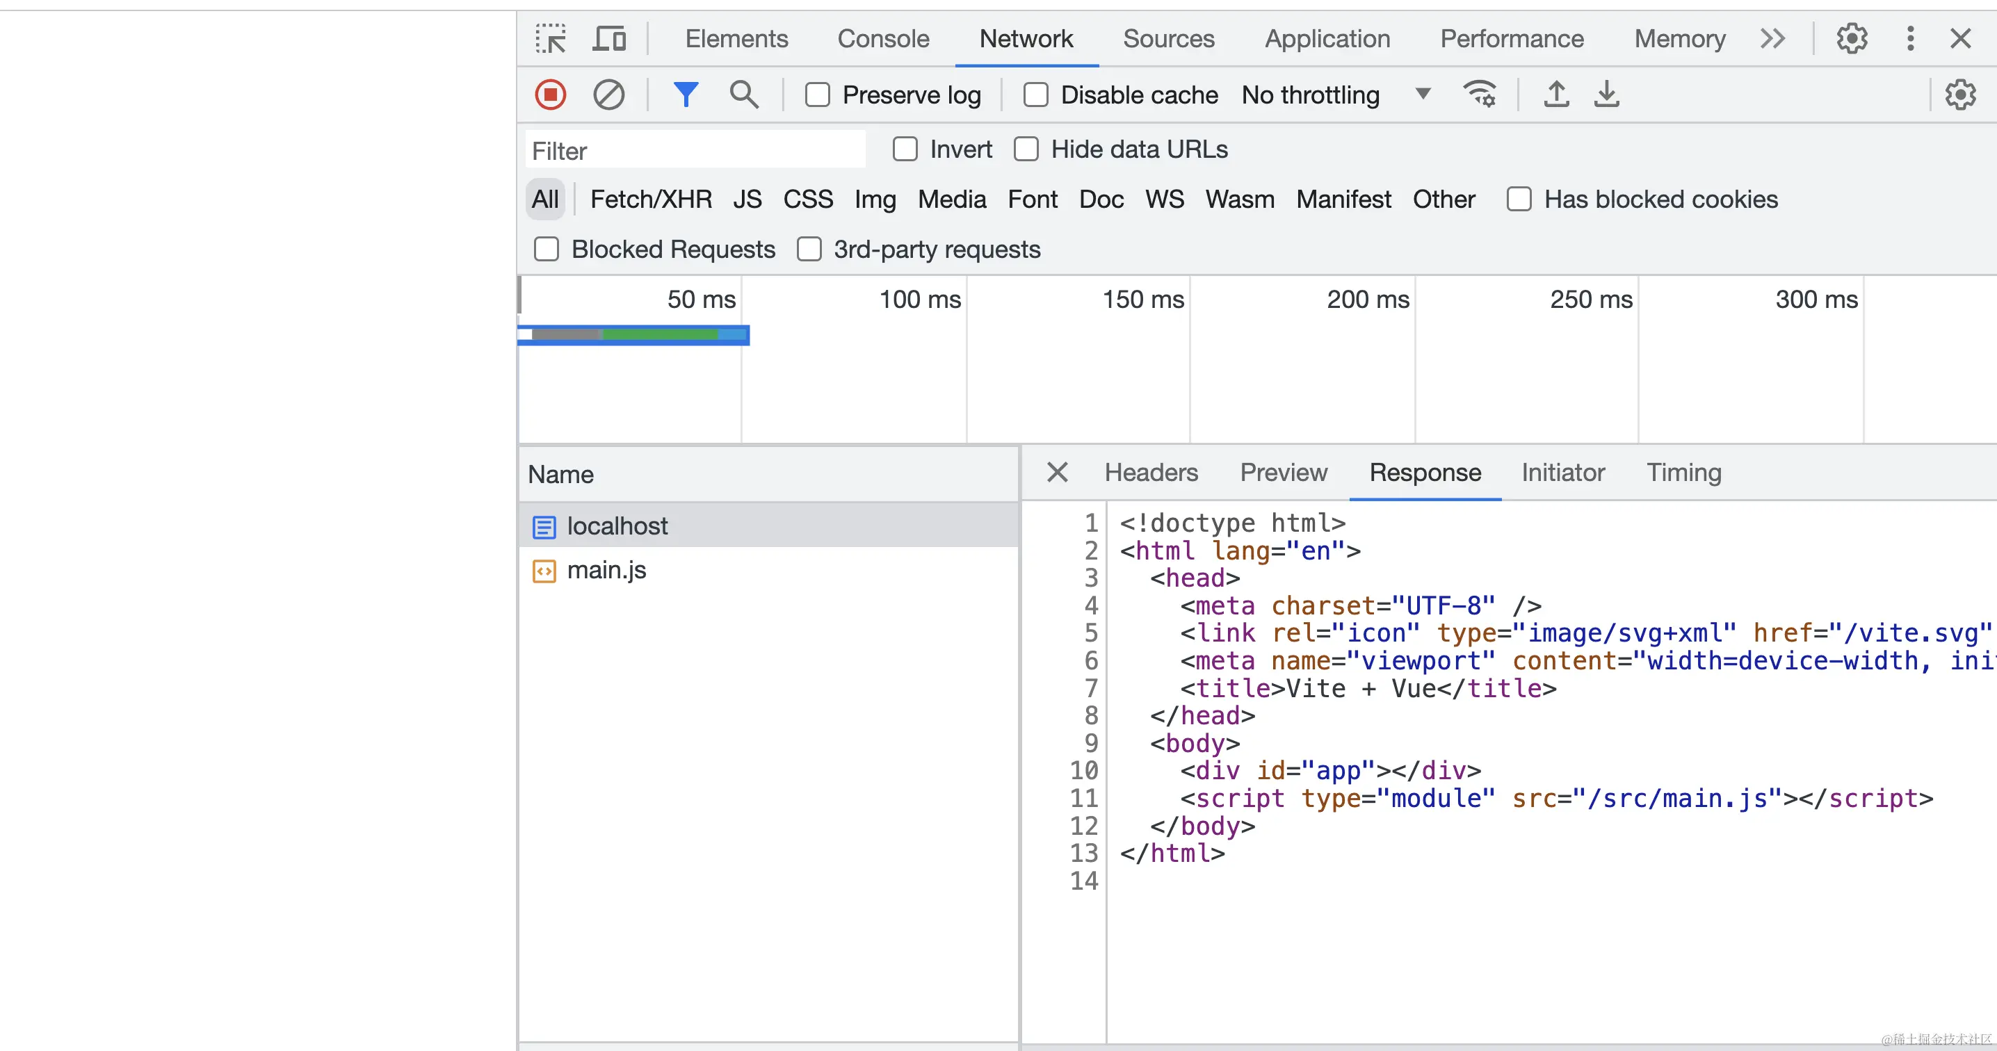
Task: Open the DevTools three-dot menu
Action: click(x=1910, y=38)
